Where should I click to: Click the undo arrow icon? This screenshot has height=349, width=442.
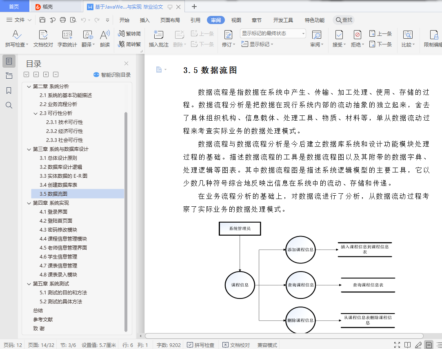tap(83, 20)
